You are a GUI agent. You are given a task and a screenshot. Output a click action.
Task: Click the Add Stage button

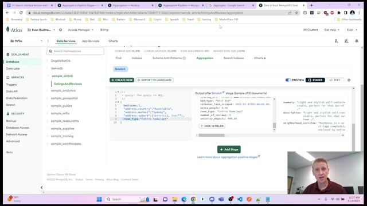[x=229, y=149]
